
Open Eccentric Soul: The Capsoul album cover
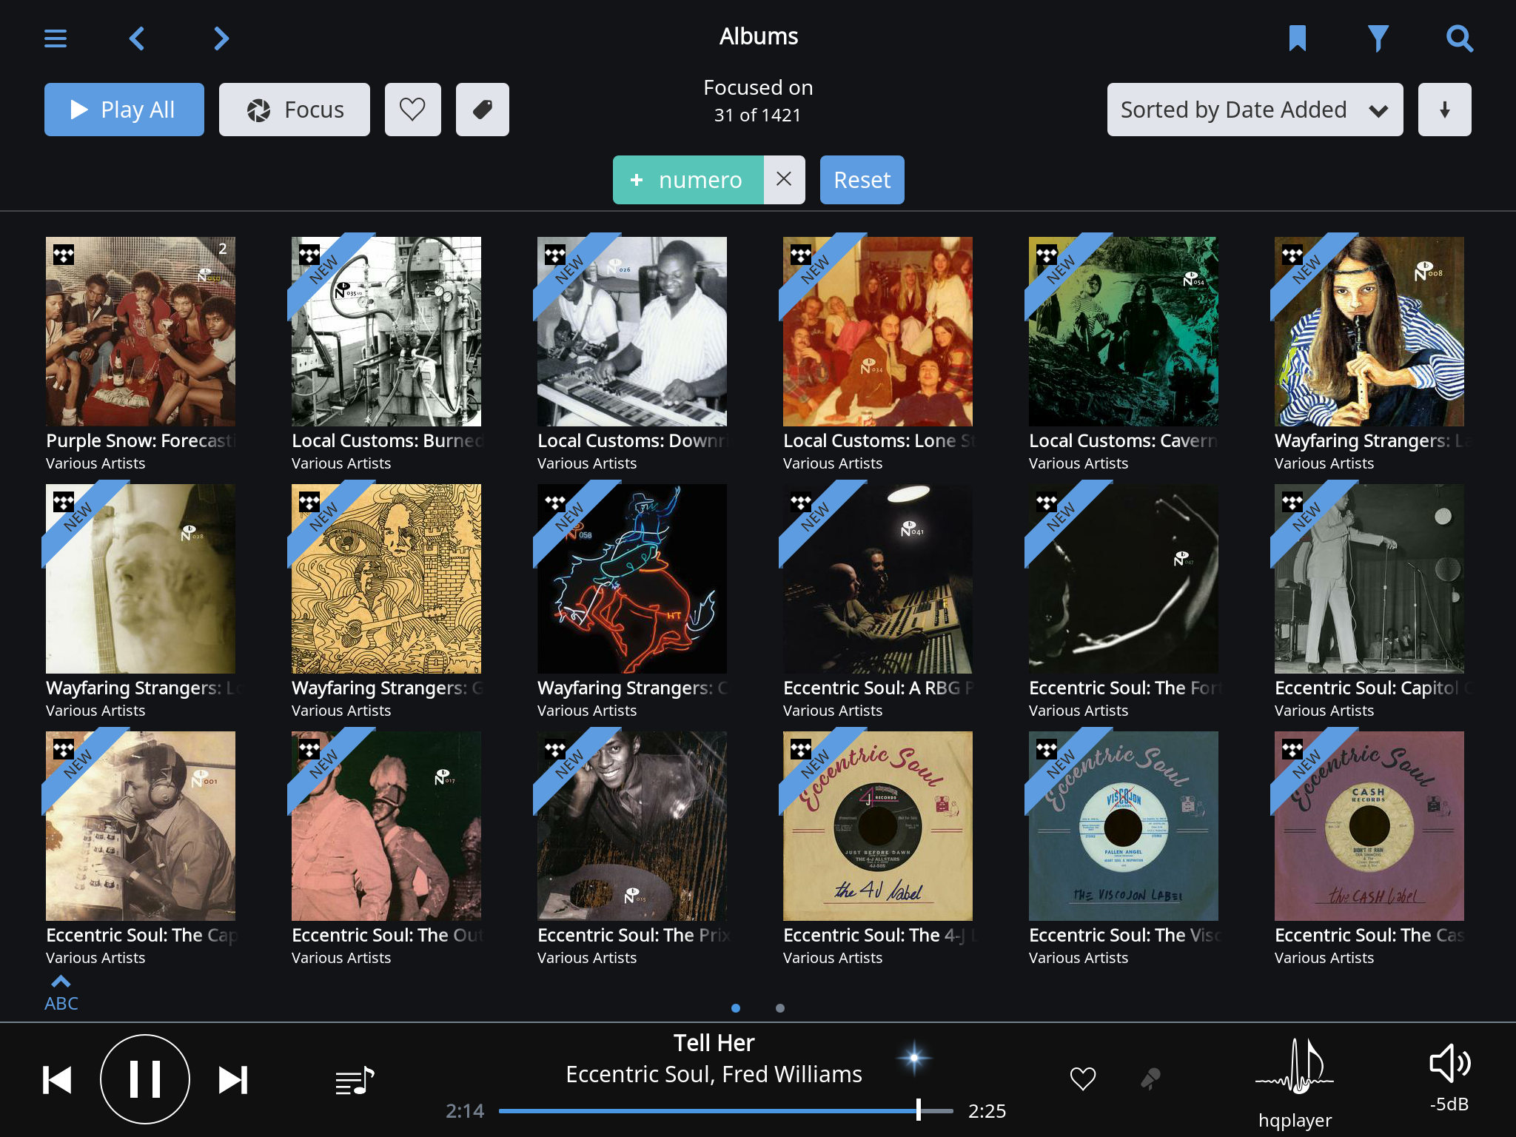pyautogui.click(x=141, y=826)
